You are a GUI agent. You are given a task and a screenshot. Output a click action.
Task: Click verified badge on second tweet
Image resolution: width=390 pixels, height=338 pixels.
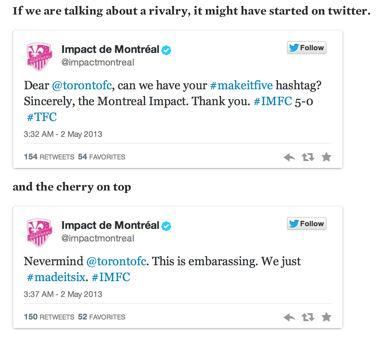166,226
